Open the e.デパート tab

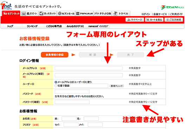29,14
